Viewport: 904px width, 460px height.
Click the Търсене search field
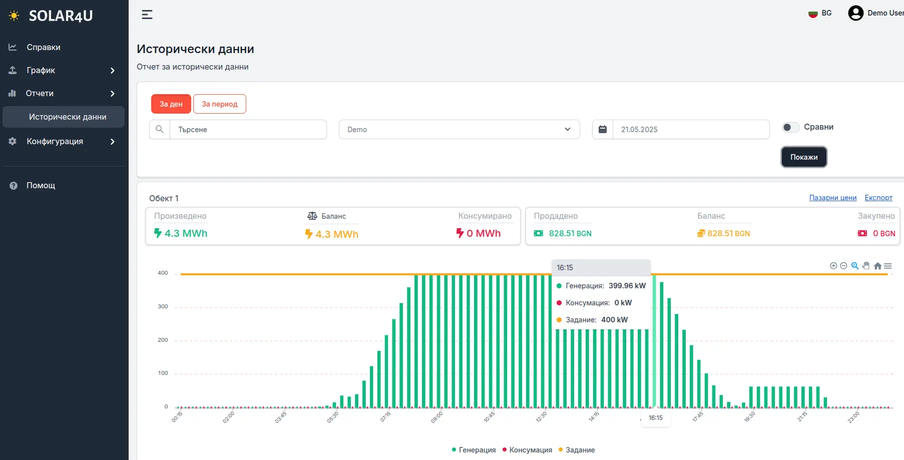248,129
